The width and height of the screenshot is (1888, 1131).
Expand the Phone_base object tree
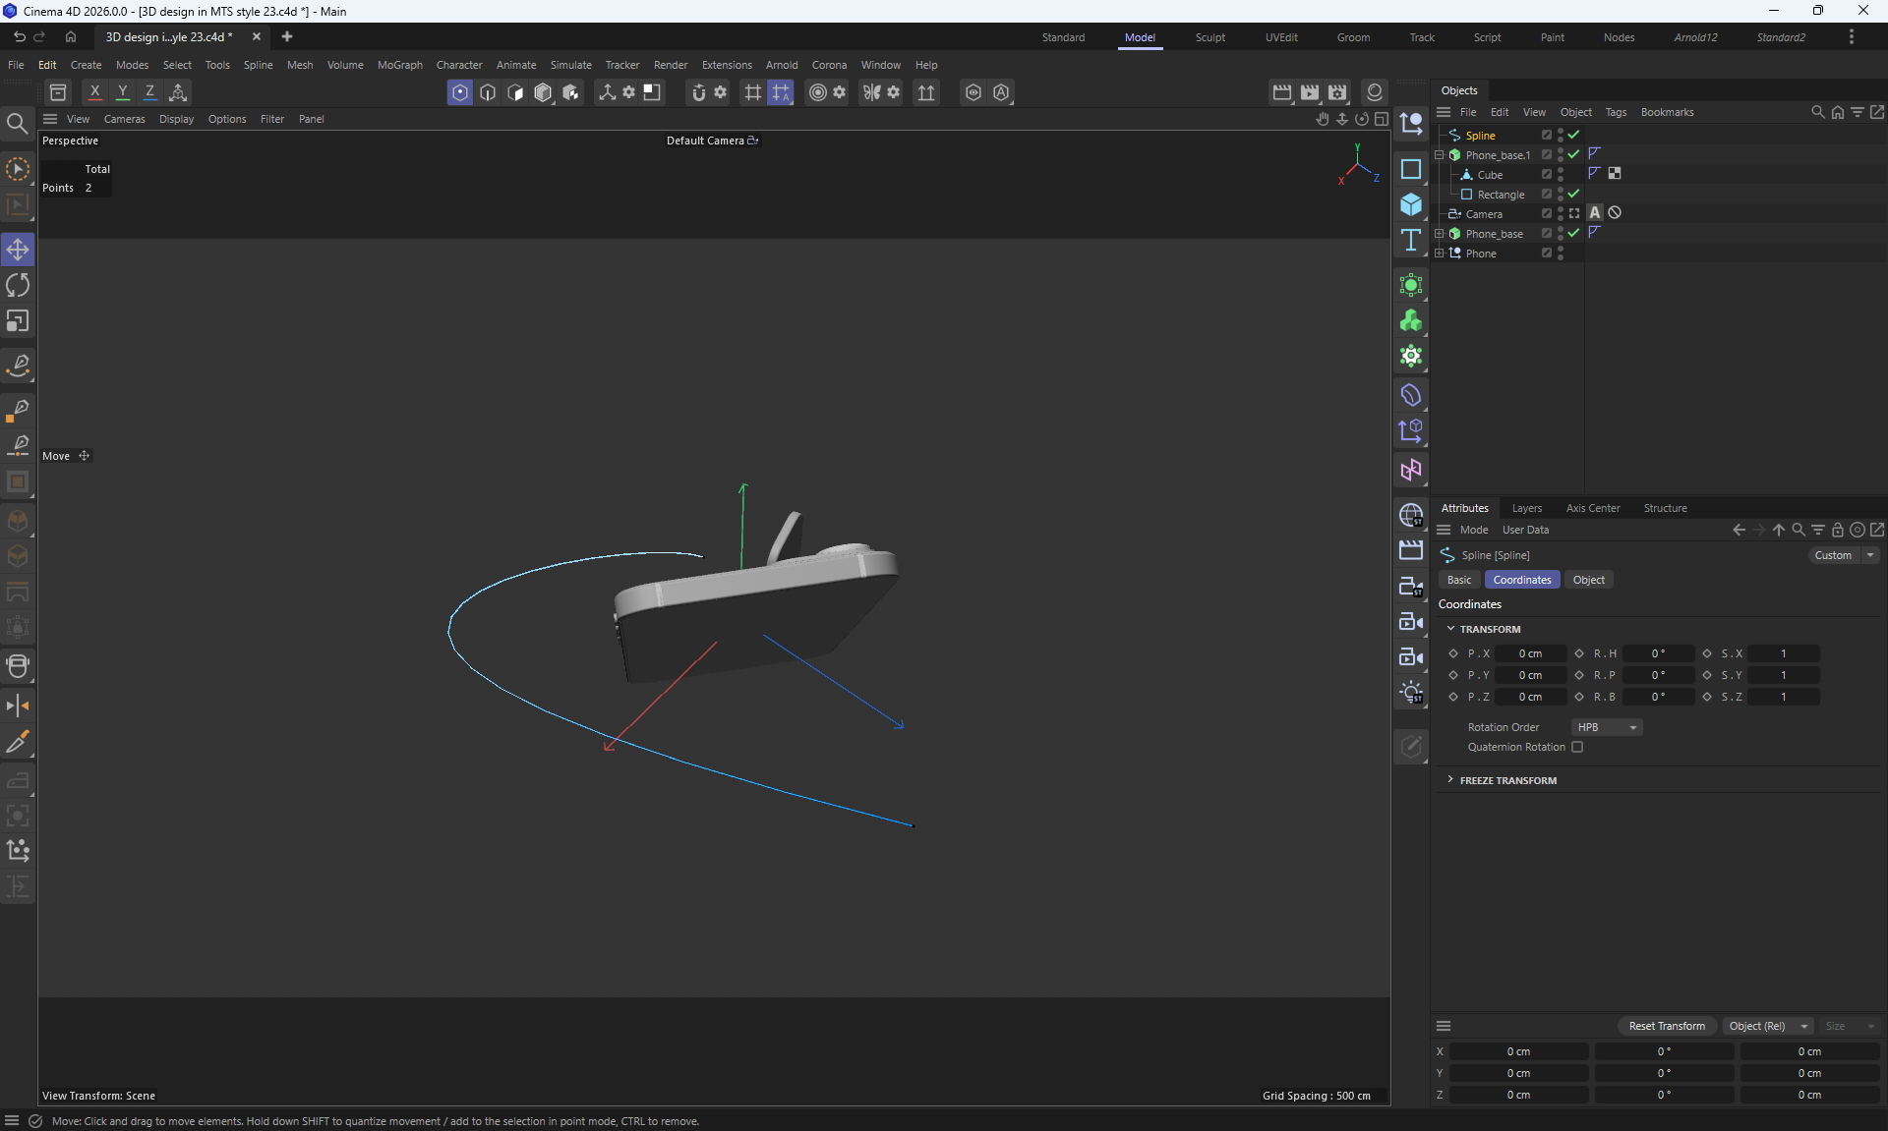1440,234
